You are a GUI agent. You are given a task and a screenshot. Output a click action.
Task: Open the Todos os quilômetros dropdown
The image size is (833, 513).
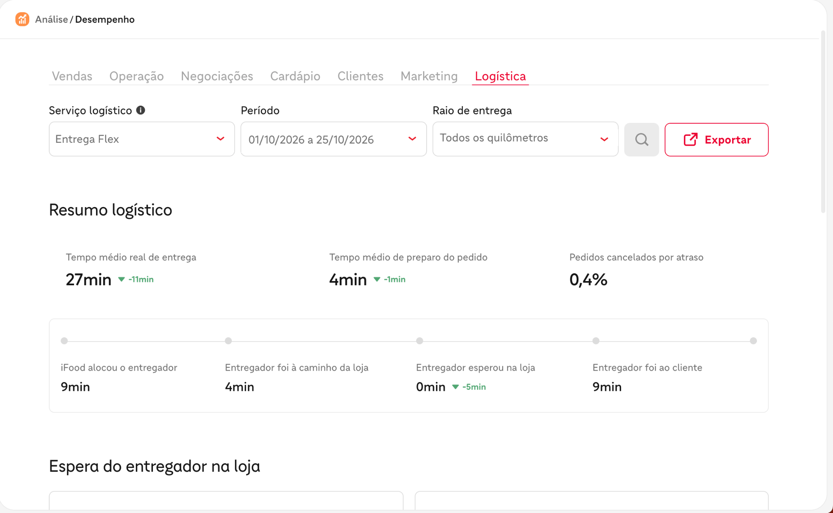coord(526,139)
